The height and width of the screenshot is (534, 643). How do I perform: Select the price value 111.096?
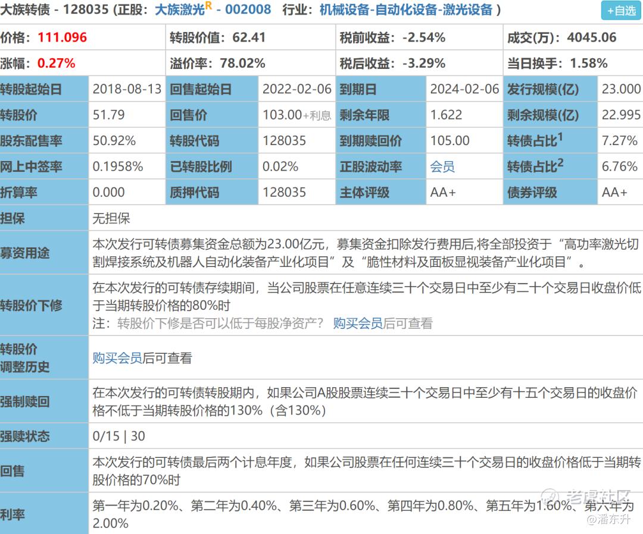(x=63, y=37)
